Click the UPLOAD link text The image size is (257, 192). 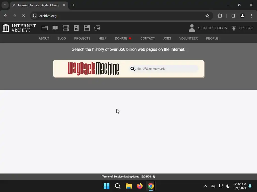click(246, 28)
